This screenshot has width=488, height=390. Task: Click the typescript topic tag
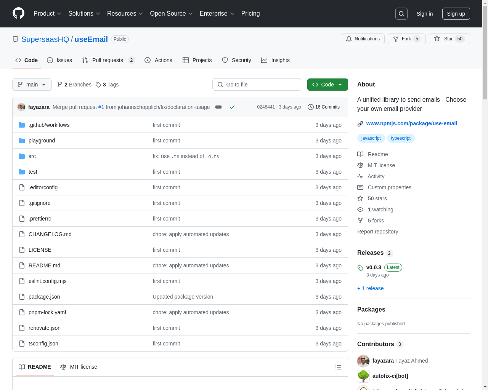(401, 138)
